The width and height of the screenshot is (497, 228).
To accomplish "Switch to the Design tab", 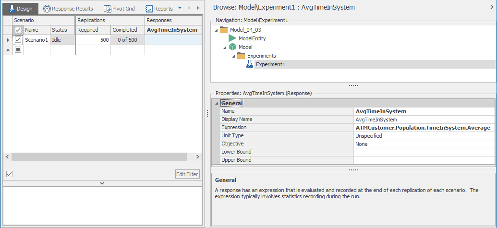I will (21, 9).
